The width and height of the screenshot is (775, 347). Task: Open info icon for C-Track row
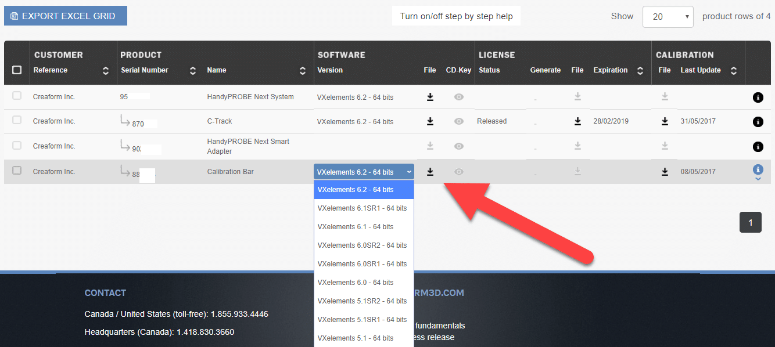758,122
